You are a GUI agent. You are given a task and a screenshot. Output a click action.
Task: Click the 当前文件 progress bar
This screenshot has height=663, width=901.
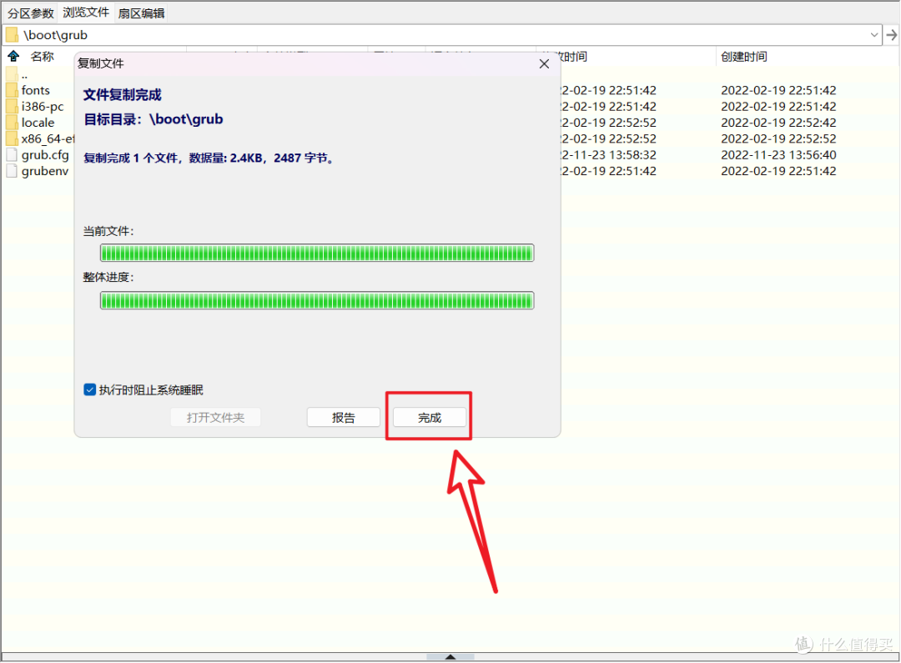click(316, 253)
